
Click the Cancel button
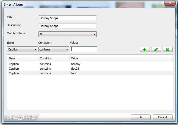[x=163, y=117]
